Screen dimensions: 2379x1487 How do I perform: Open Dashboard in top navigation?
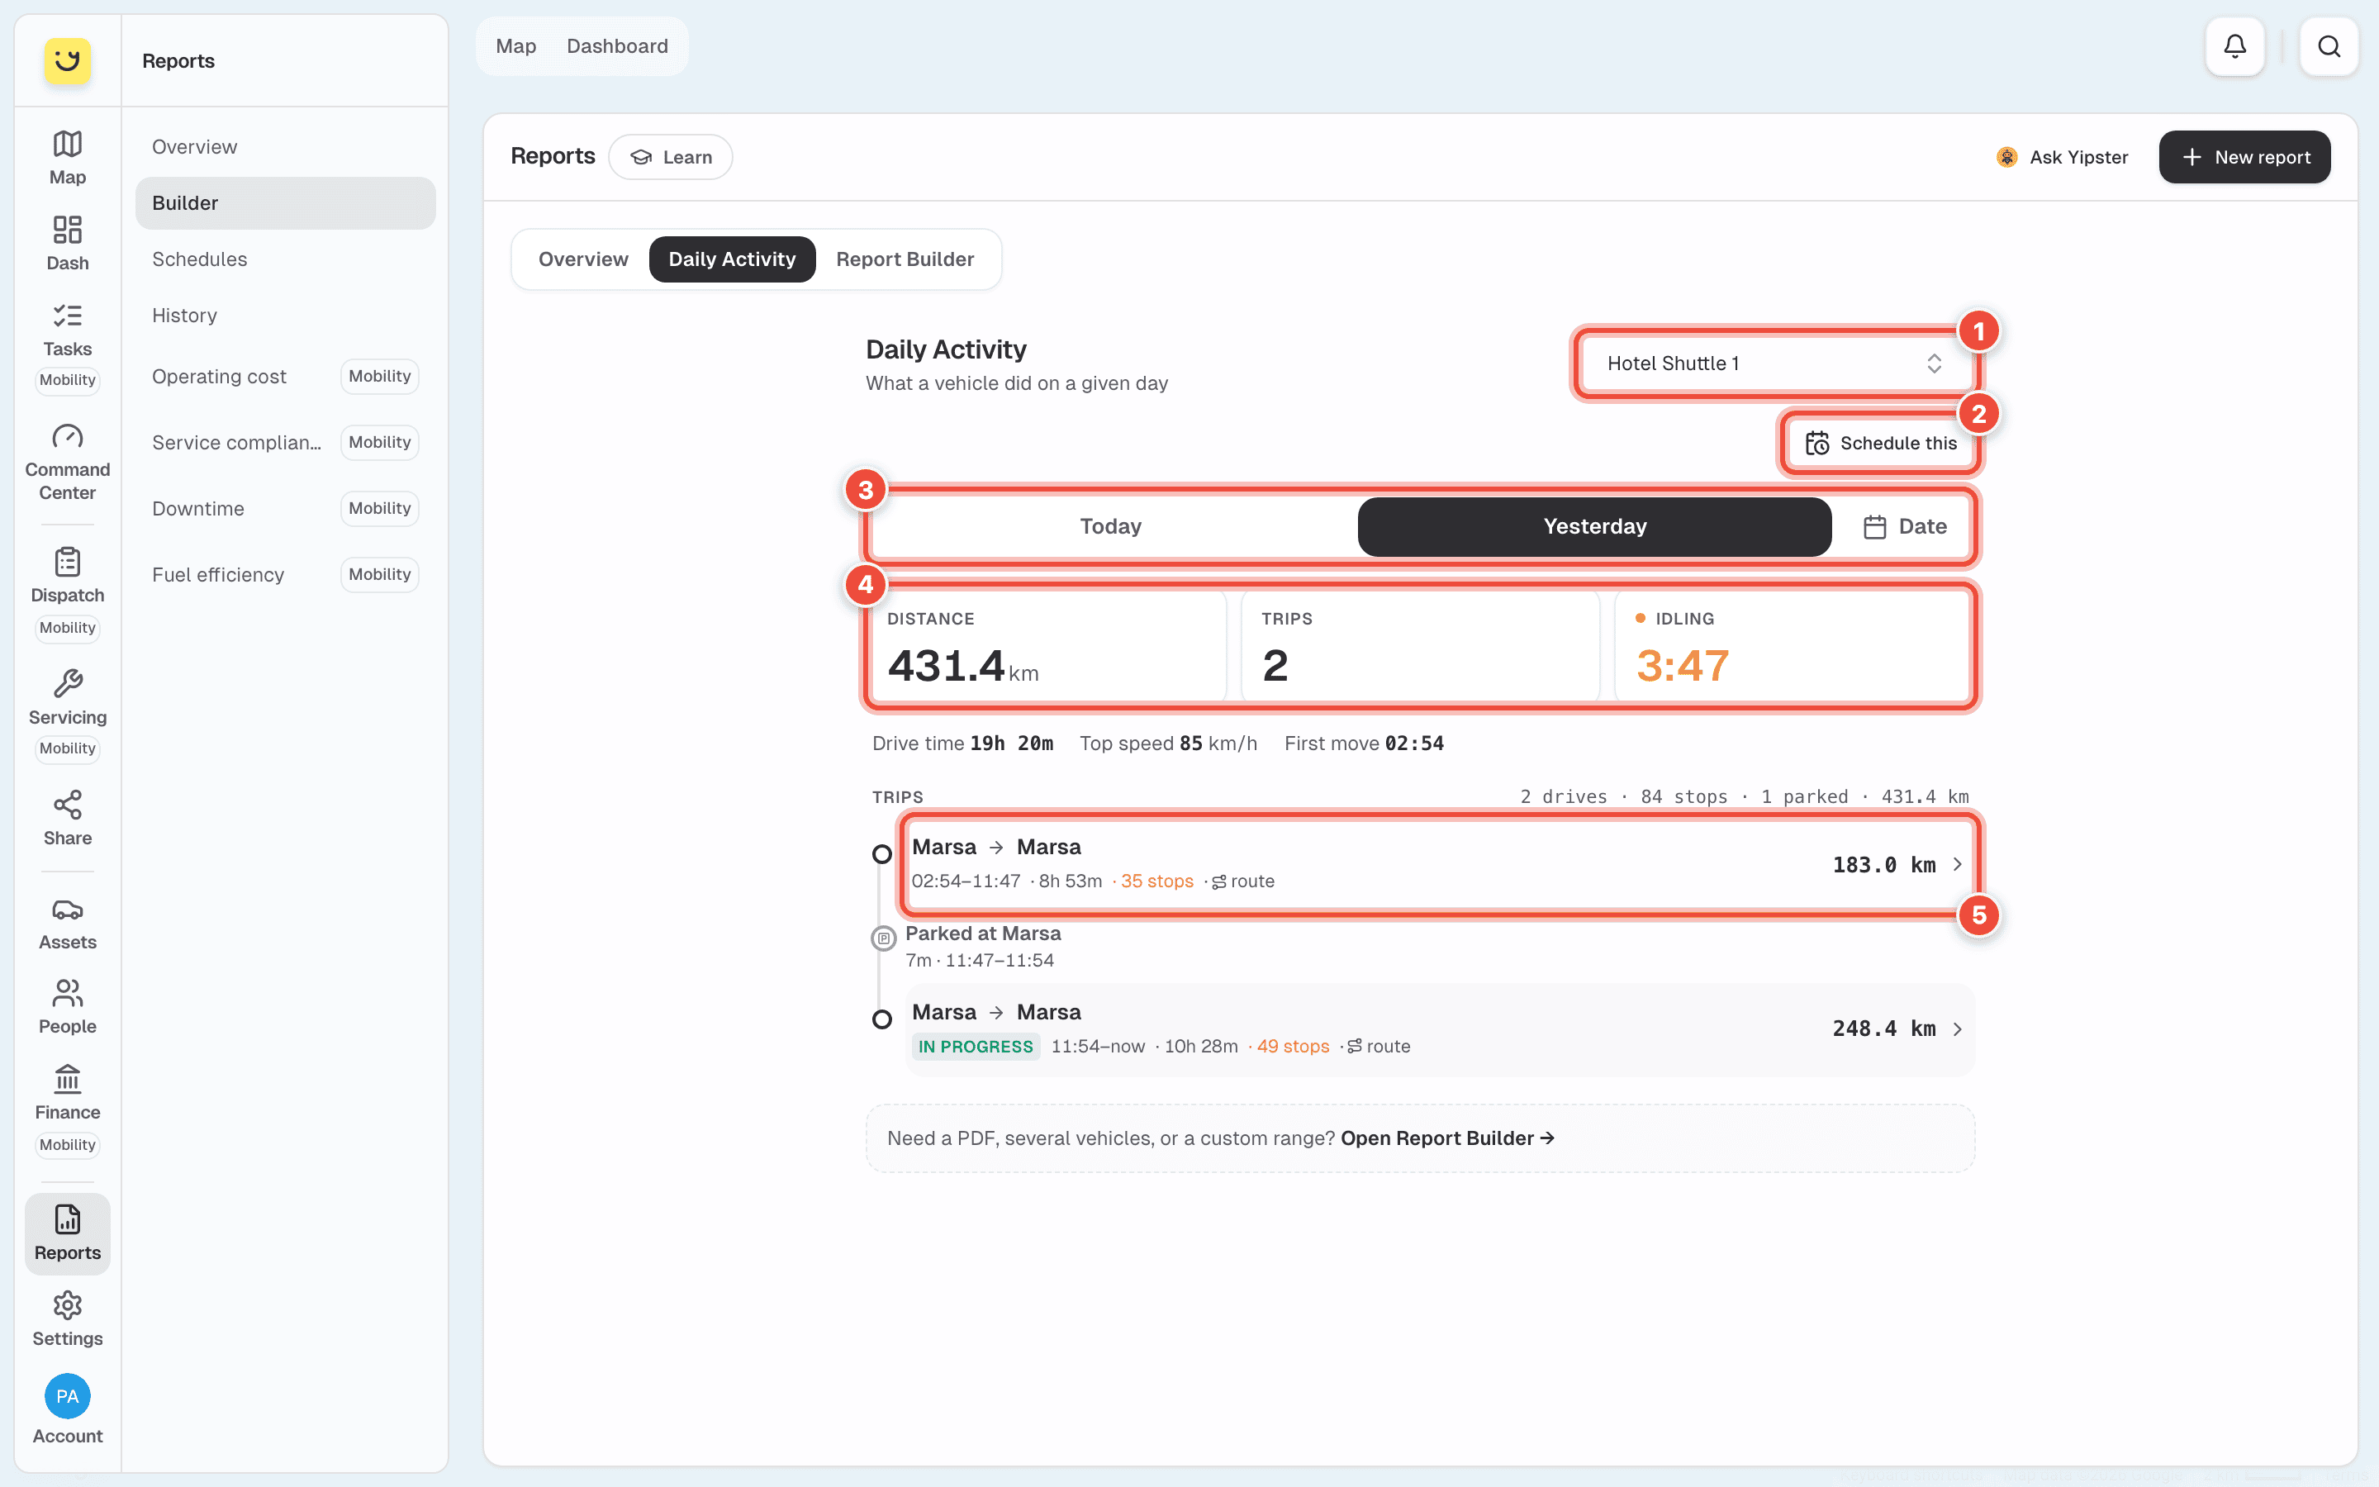616,45
